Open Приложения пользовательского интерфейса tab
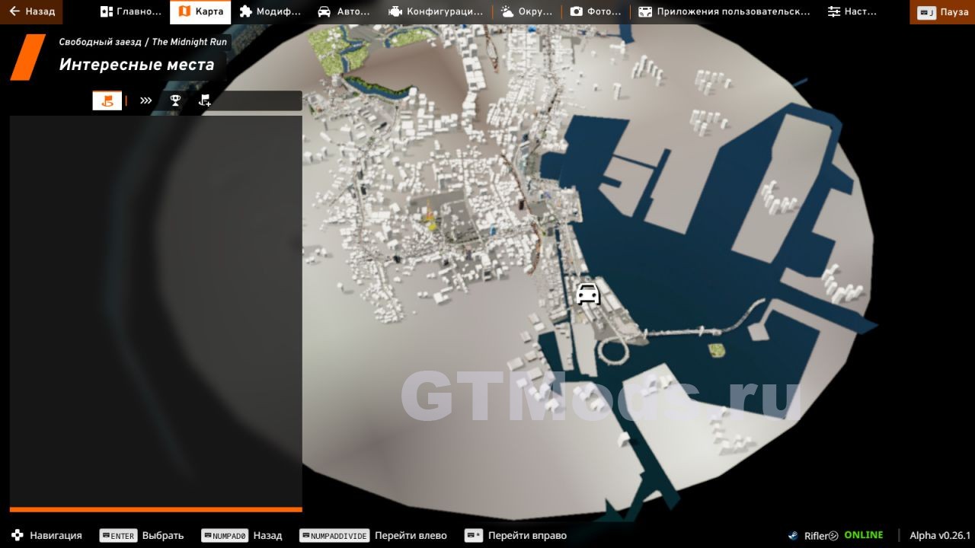Image resolution: width=975 pixels, height=548 pixels. (x=724, y=11)
